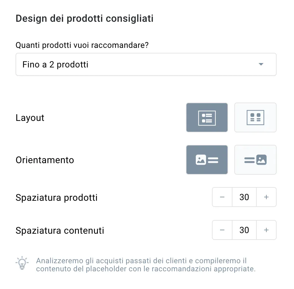The image size is (294, 289).
Task: Click the lightbulb tip icon
Action: click(22, 263)
